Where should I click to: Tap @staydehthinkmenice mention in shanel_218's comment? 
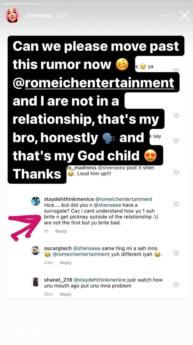[x=100, y=280]
